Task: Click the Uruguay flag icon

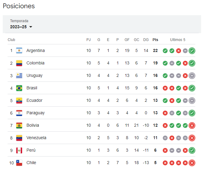Action: click(x=19, y=75)
